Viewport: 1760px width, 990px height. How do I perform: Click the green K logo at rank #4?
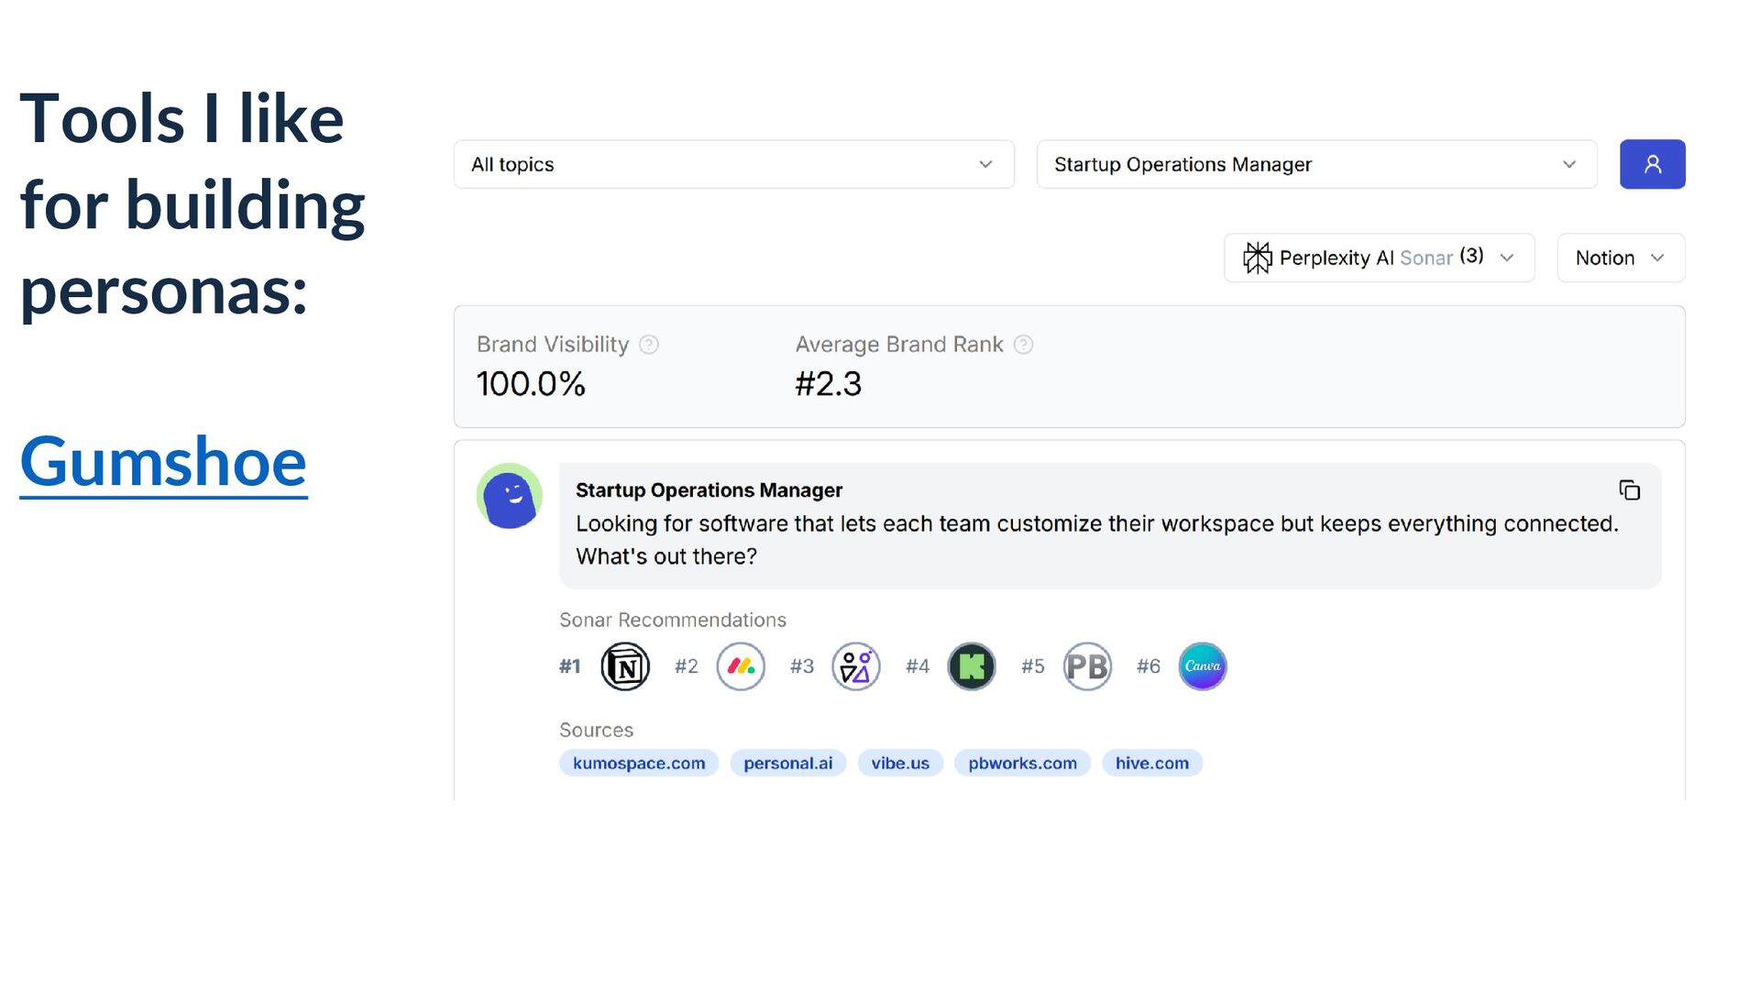coord(972,666)
